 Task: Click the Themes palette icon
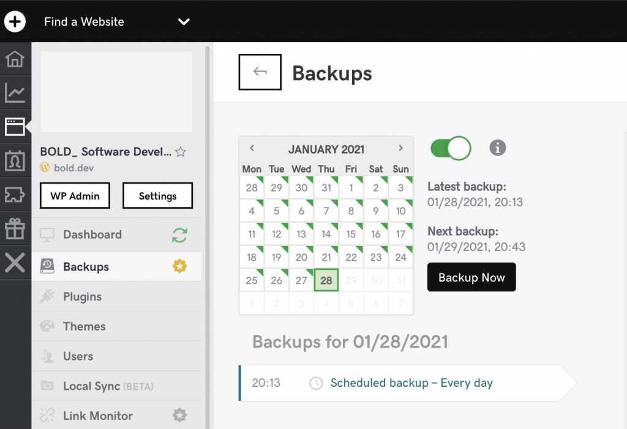click(47, 326)
